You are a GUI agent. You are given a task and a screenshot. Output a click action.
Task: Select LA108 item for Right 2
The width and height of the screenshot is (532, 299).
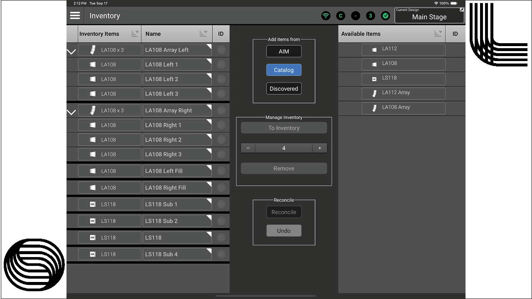[x=110, y=140]
